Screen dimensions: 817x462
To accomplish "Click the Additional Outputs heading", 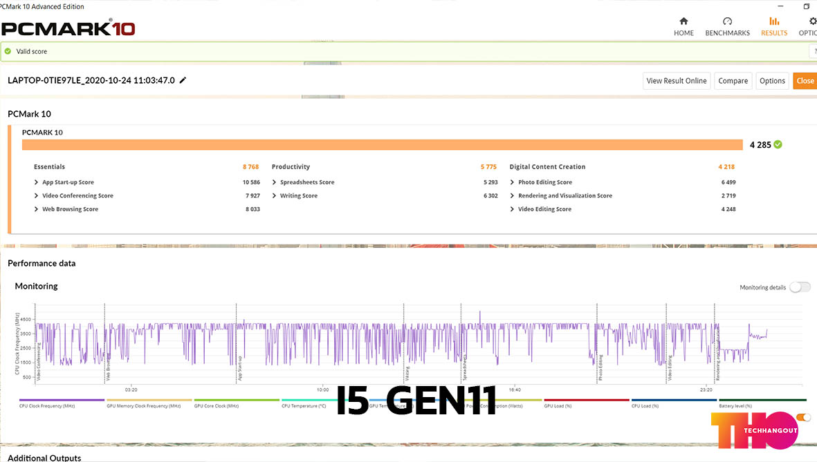I will pos(44,458).
